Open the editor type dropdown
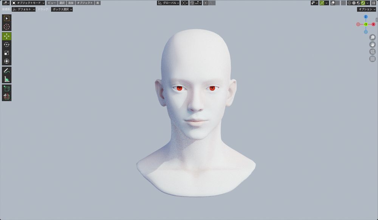 click(6, 3)
